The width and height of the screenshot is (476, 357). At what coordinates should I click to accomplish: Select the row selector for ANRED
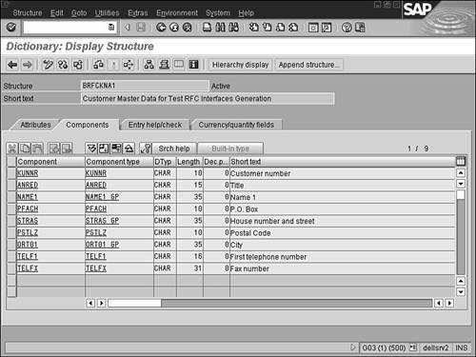point(11,185)
